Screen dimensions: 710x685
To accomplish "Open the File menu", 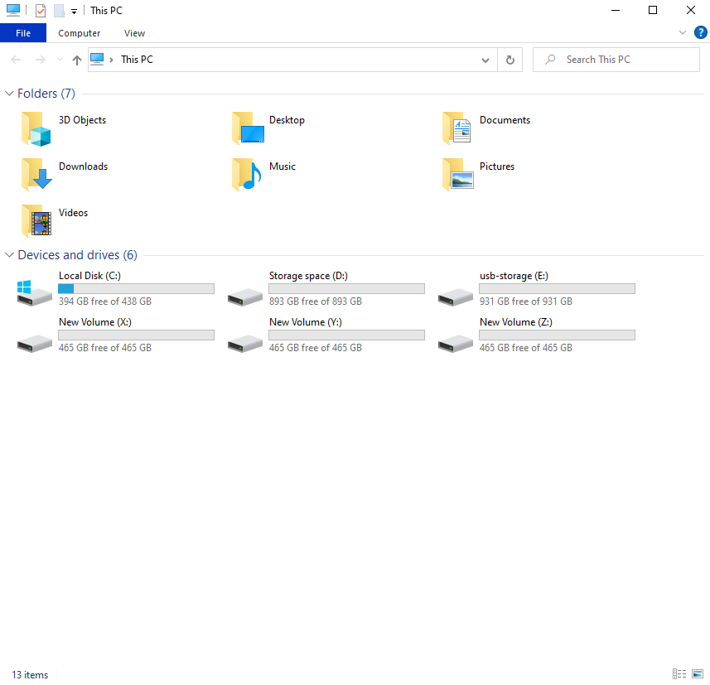I will (x=22, y=33).
